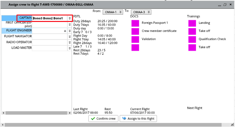This screenshot has width=235, height=127.
Task: Click the Validation document status square
Action: [x=135, y=40]
